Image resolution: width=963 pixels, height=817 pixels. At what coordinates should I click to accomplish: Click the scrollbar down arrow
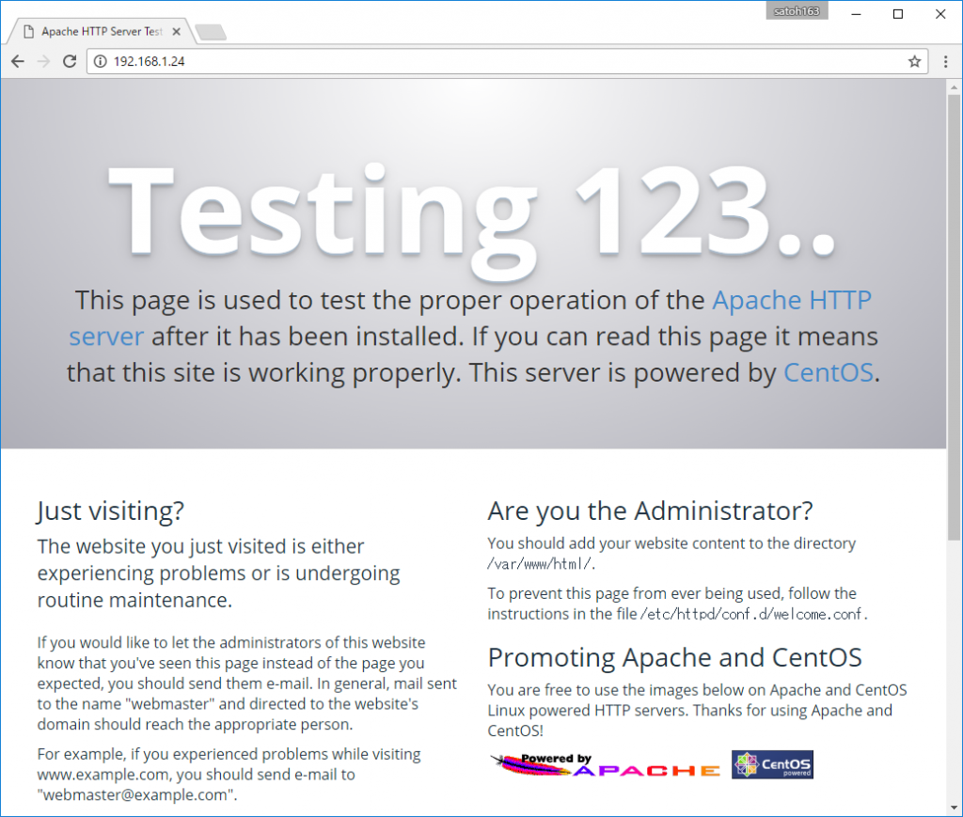tap(954, 808)
